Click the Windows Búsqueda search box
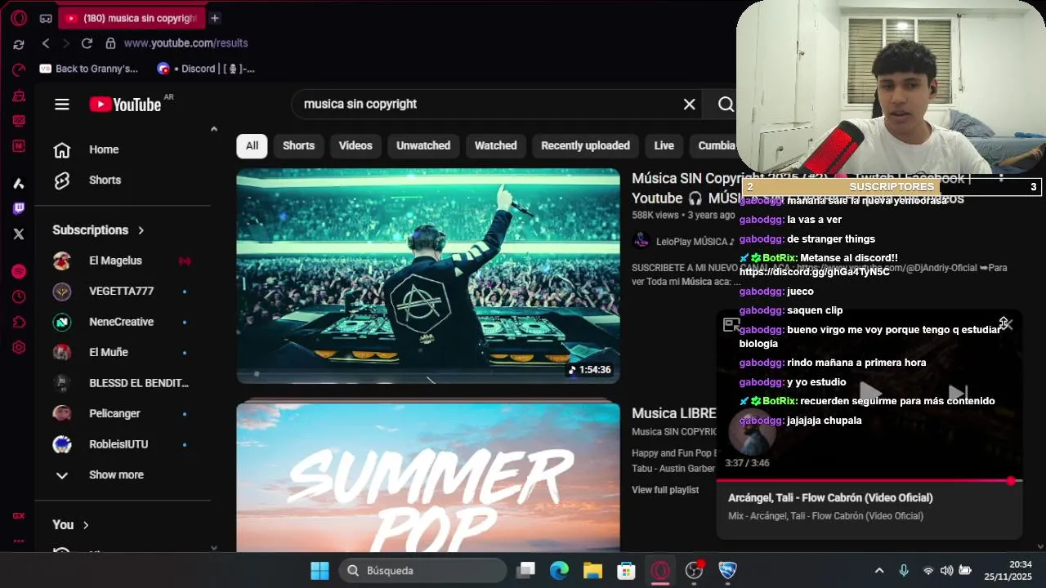Viewport: 1046px width, 588px height. (x=423, y=570)
